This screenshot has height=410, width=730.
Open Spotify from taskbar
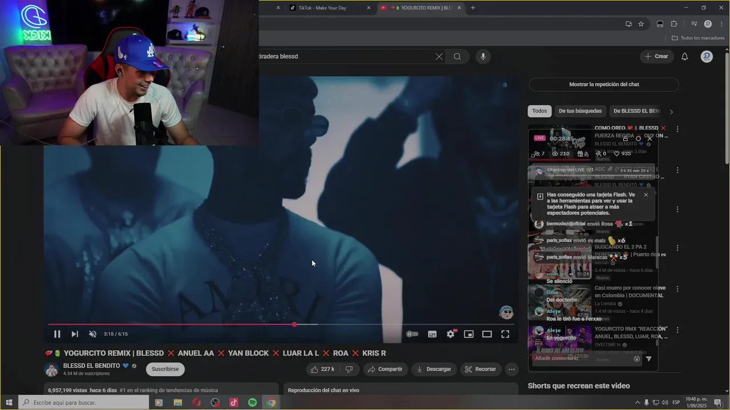pos(253,403)
